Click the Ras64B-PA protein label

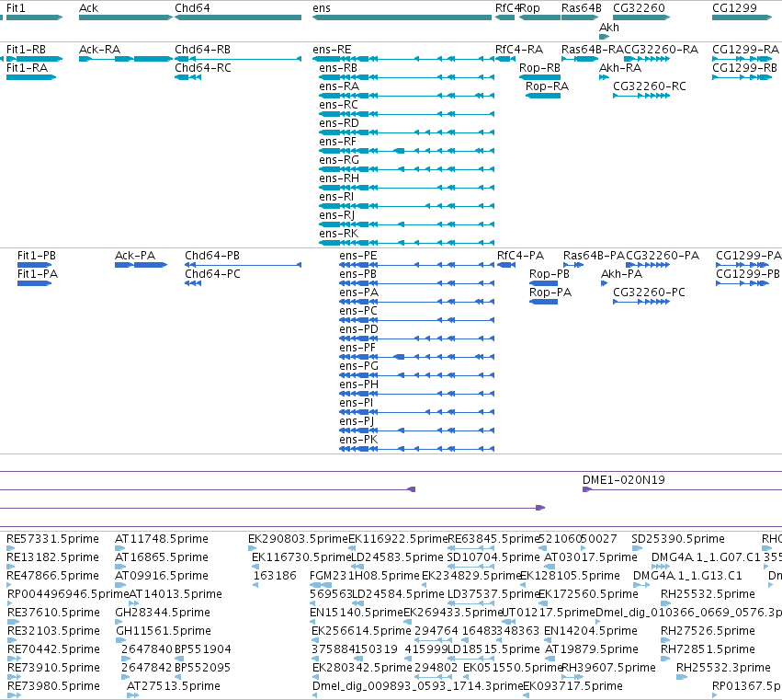point(594,256)
